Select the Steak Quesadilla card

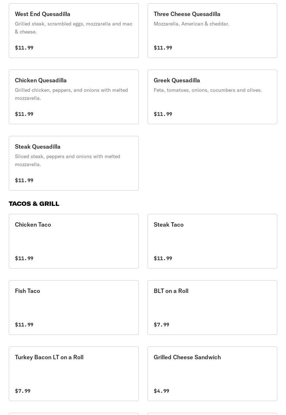(x=74, y=163)
